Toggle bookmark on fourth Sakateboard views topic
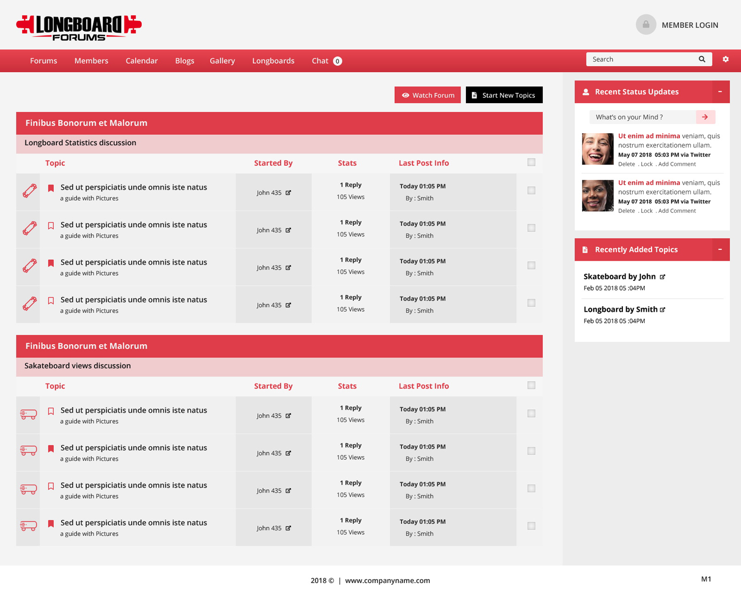The height and width of the screenshot is (589, 741). [x=51, y=524]
